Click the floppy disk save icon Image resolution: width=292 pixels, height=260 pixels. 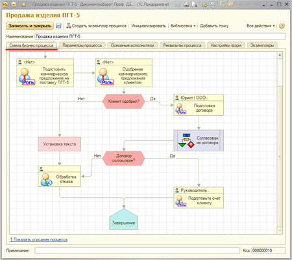(58, 26)
